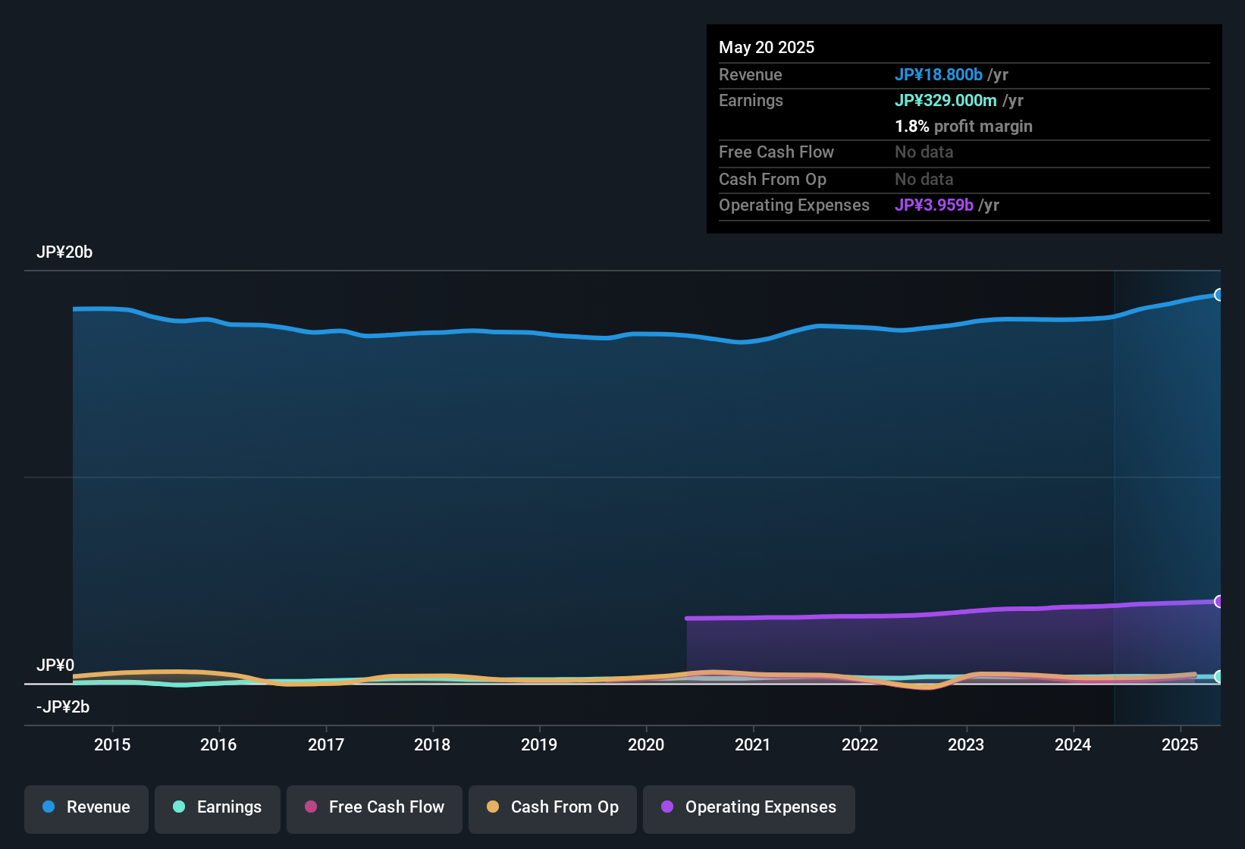The width and height of the screenshot is (1245, 849).
Task: Click the 1.8% profit margin text
Action: [x=964, y=126]
